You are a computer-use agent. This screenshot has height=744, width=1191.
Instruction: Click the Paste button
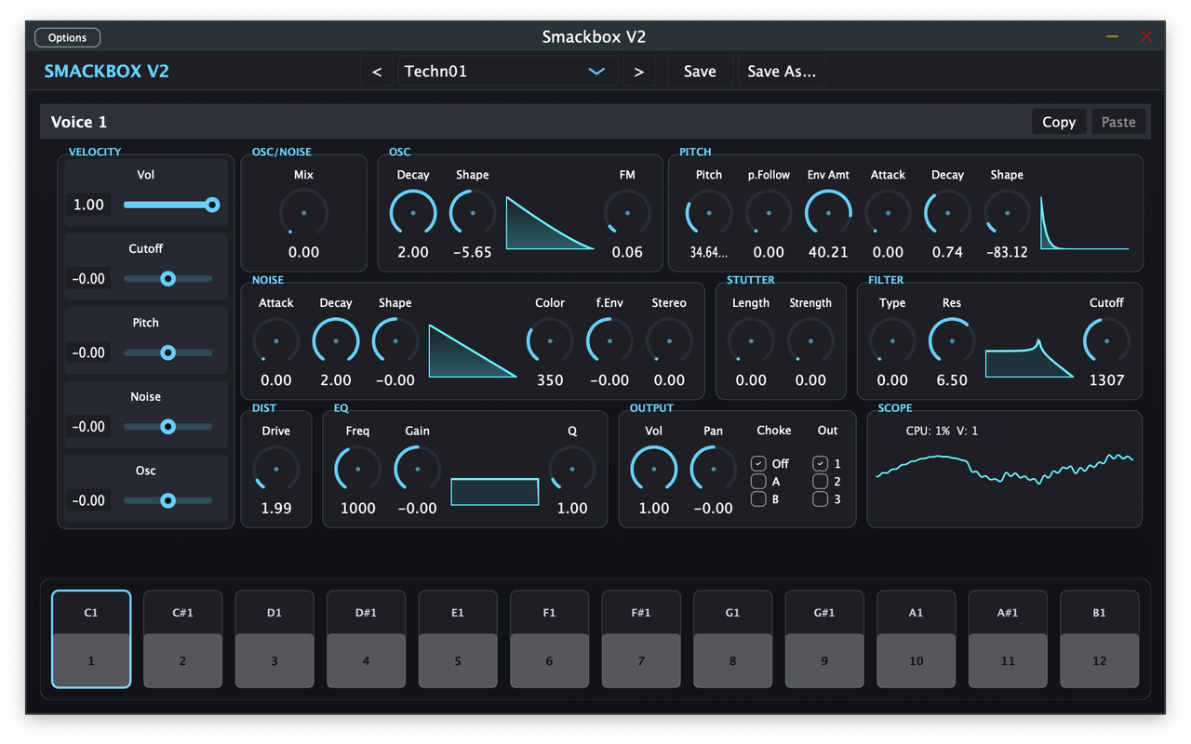pos(1118,122)
